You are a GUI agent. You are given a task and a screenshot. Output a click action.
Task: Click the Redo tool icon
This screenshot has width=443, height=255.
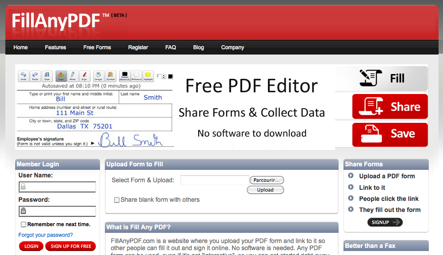click(x=35, y=76)
